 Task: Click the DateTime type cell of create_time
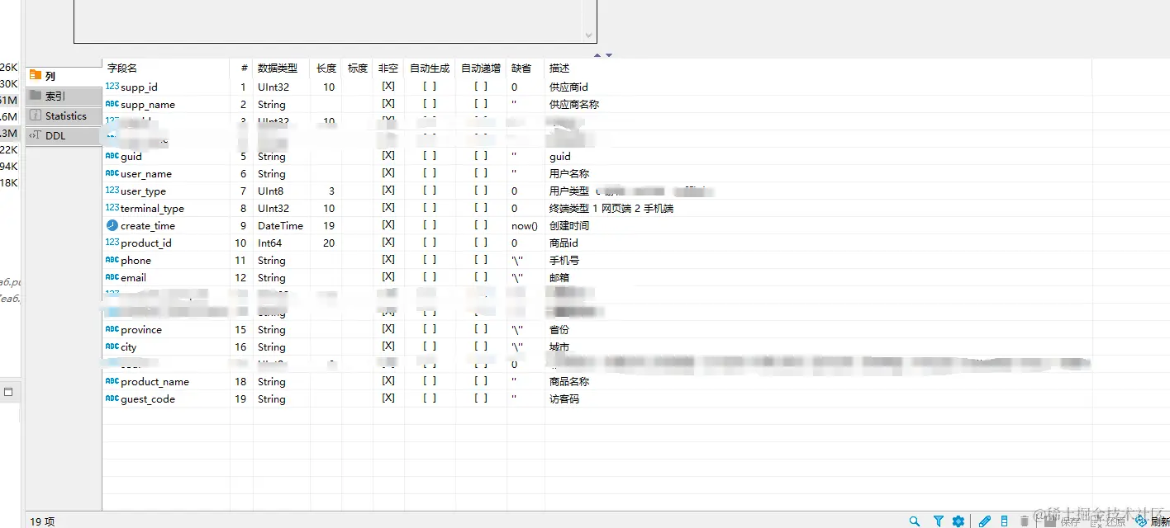click(x=280, y=225)
